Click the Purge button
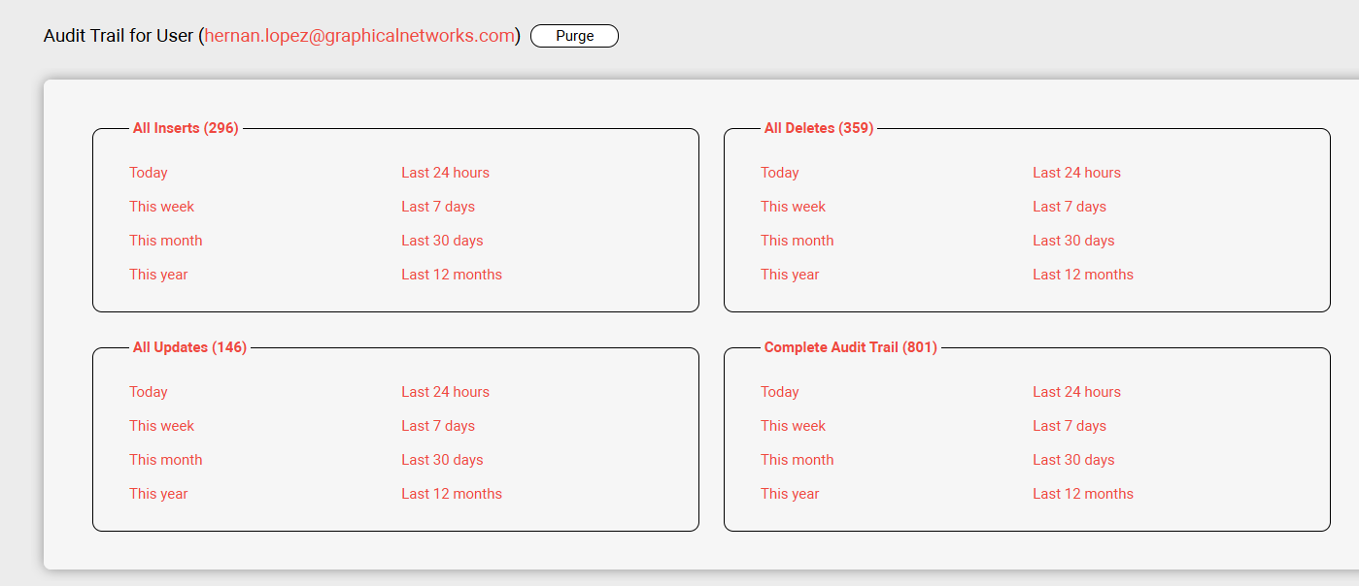The image size is (1359, 586). (x=574, y=36)
